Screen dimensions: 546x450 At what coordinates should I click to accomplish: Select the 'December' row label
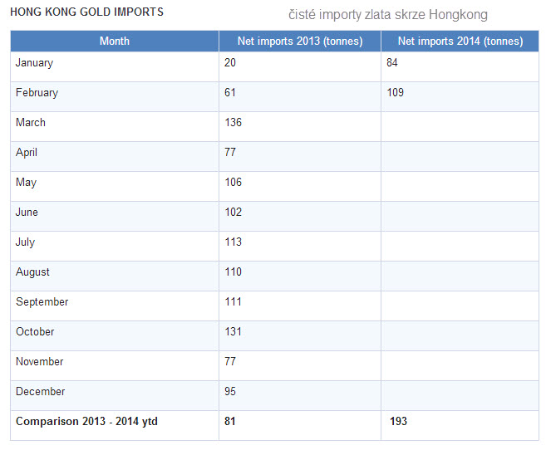pos(41,392)
